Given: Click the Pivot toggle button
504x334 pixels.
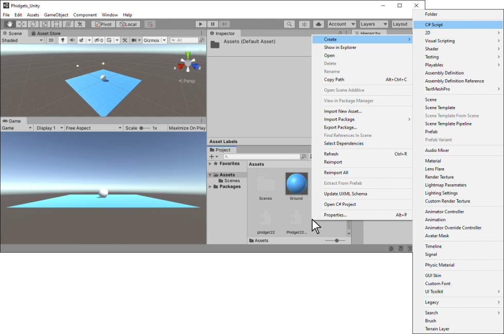Looking at the screenshot, I should [103, 24].
